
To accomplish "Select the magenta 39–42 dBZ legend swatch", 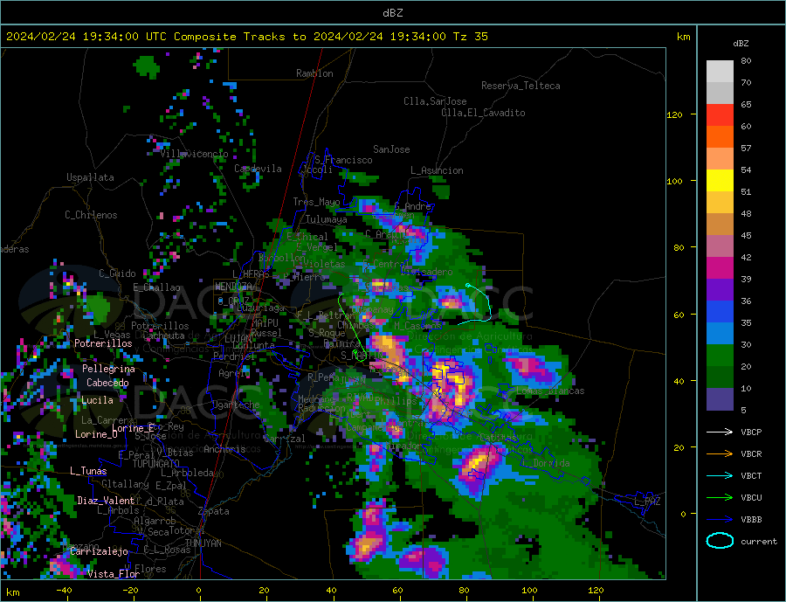I will point(720,268).
